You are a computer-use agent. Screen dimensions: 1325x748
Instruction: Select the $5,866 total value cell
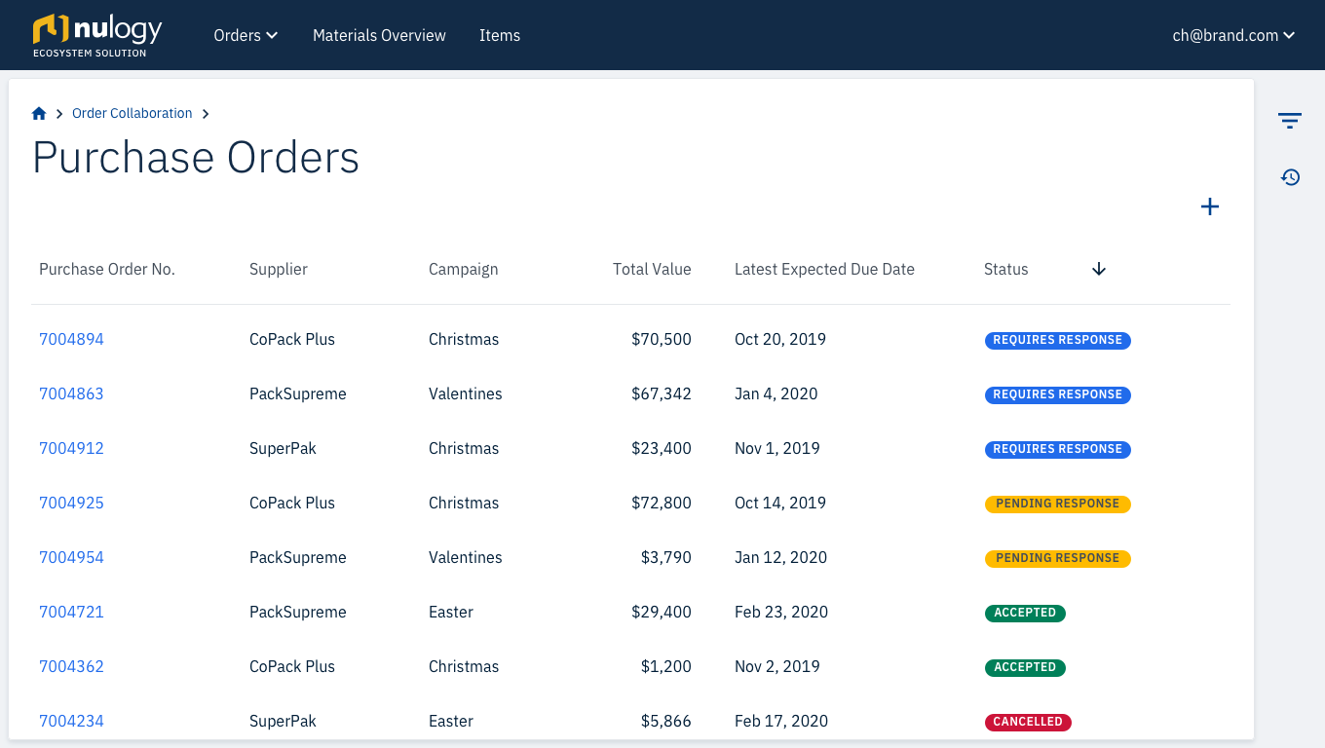(666, 721)
